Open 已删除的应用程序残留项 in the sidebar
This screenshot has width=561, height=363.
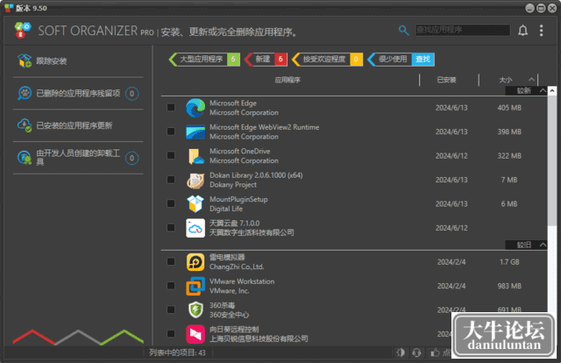point(78,93)
